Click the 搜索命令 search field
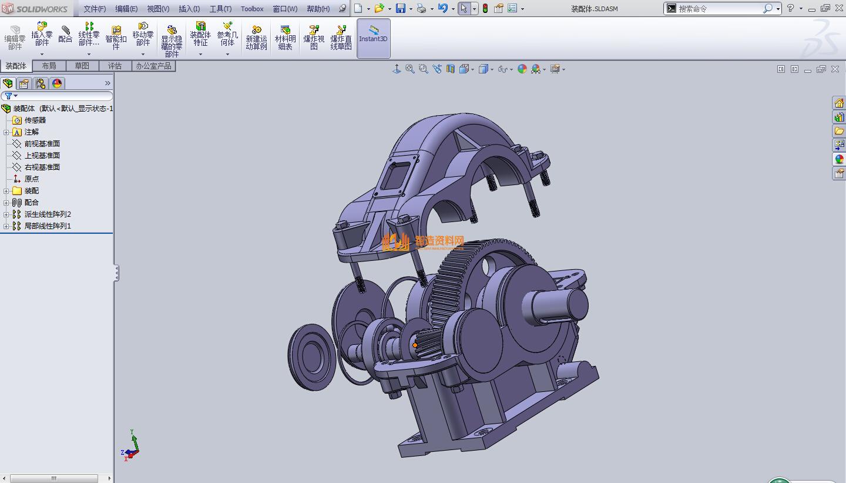Image resolution: width=846 pixels, height=483 pixels. tap(718, 9)
